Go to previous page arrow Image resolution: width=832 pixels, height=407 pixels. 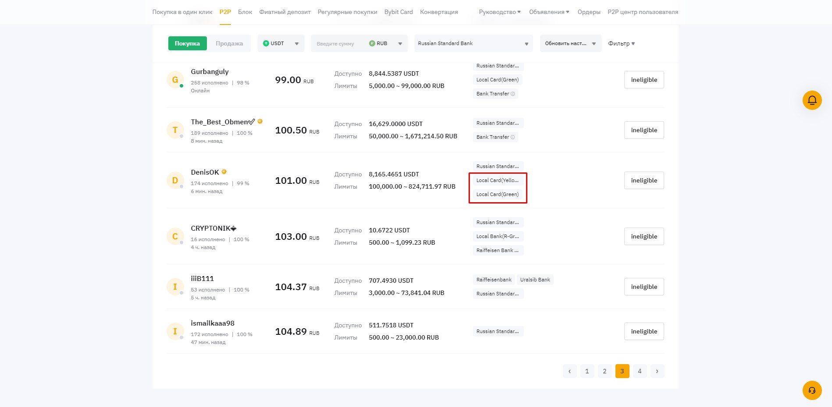click(569, 371)
